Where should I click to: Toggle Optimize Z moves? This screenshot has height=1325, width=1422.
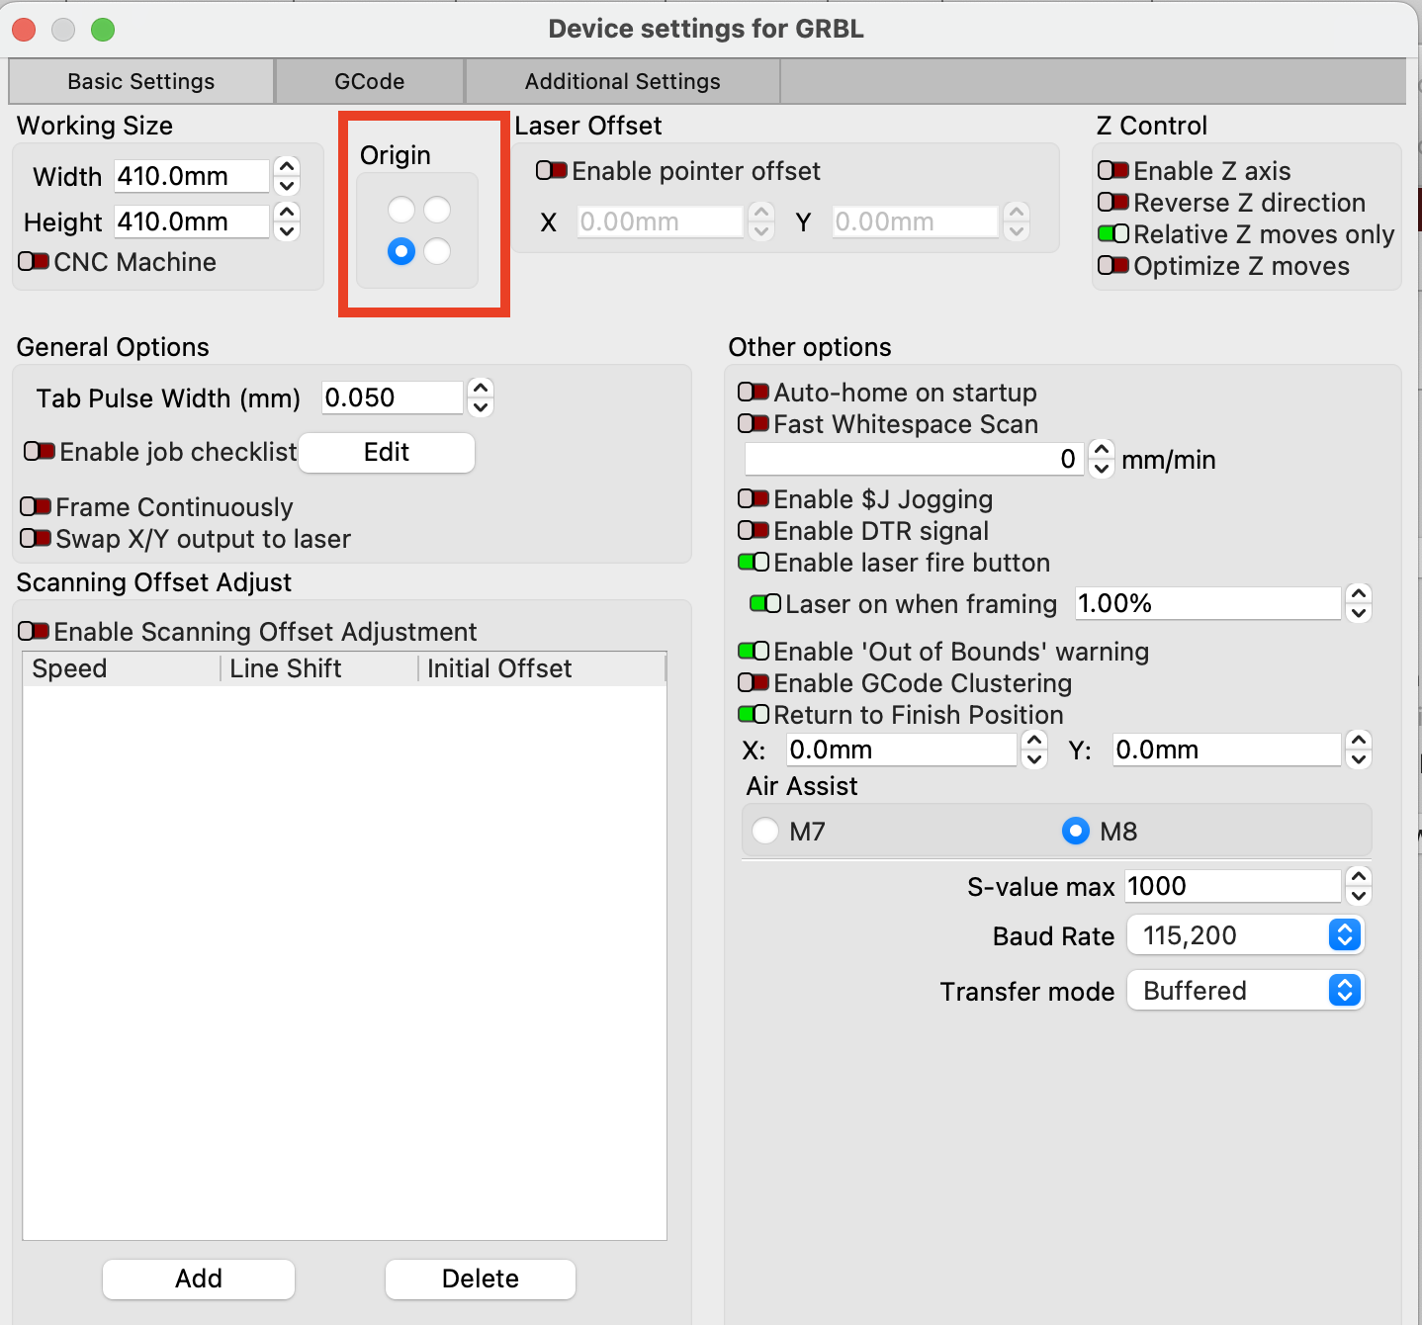coord(1113,266)
